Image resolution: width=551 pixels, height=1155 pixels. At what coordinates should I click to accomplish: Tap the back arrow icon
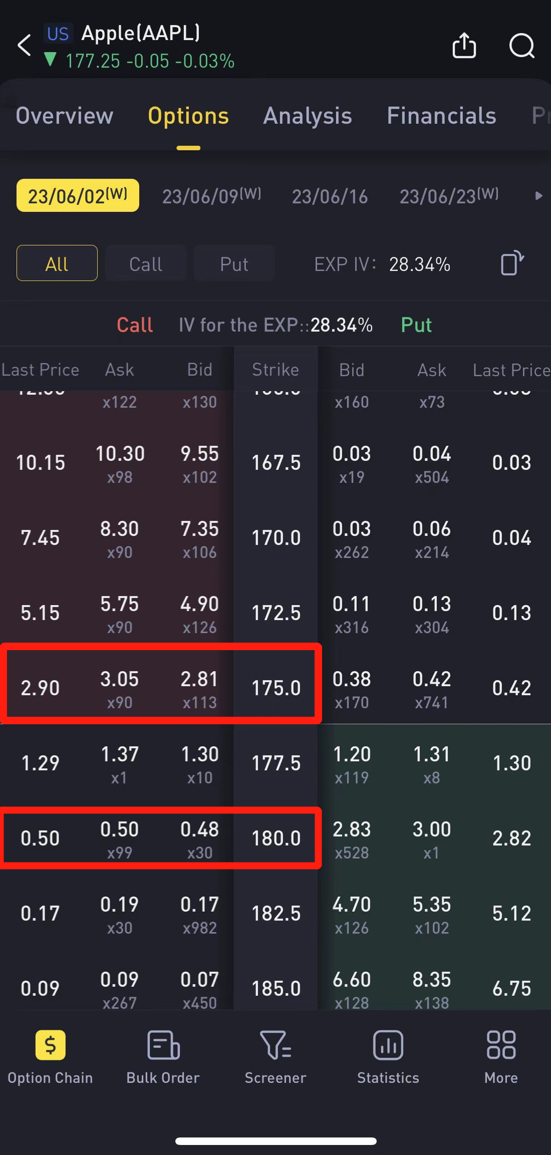tap(25, 46)
